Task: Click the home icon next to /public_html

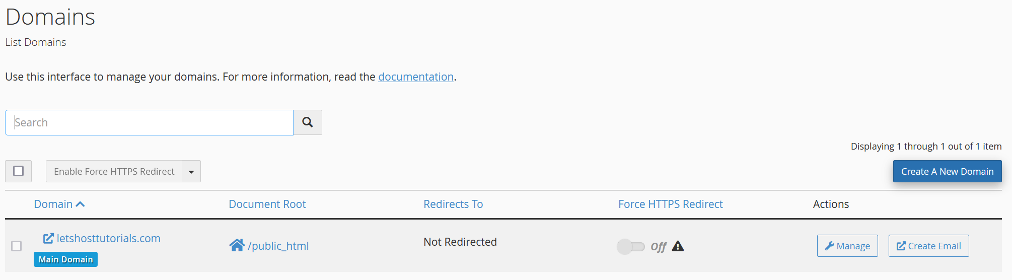Action: (237, 245)
